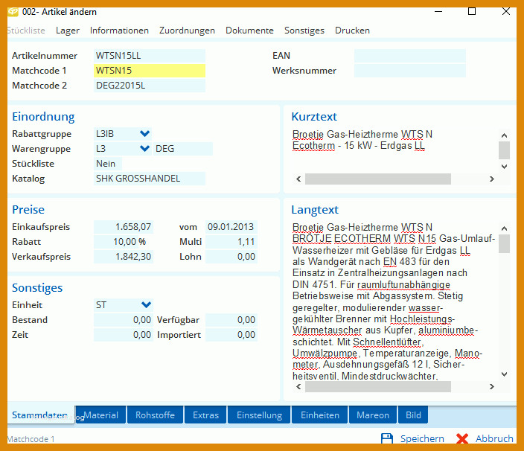Click the Verkaufspreis field 1.842,30
The image size is (524, 451).
pyautogui.click(x=124, y=257)
